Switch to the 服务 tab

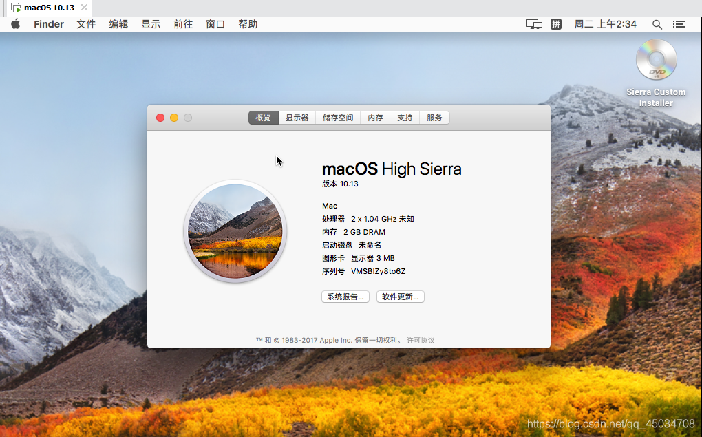pos(434,118)
